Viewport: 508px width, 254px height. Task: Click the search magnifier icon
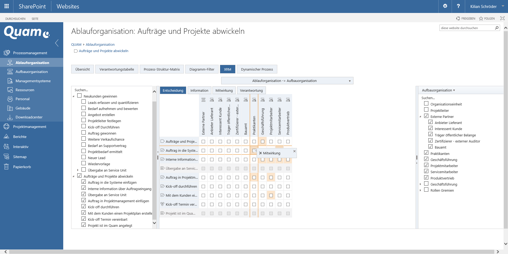(497, 28)
